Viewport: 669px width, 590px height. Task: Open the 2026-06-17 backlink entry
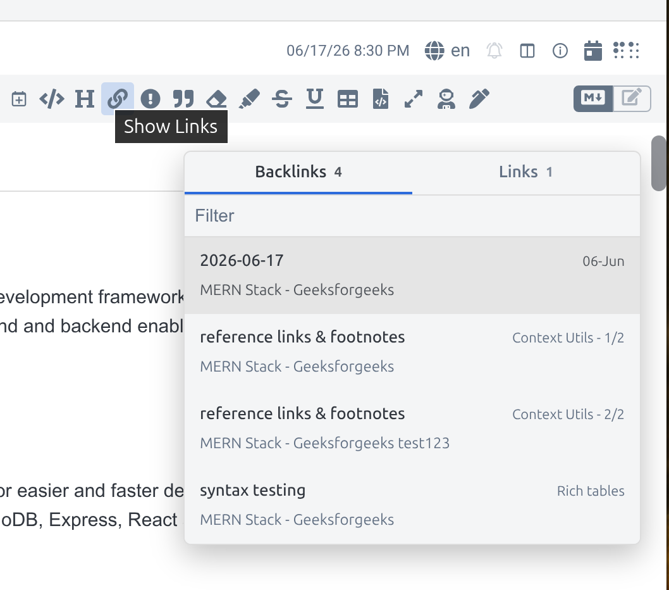click(412, 275)
